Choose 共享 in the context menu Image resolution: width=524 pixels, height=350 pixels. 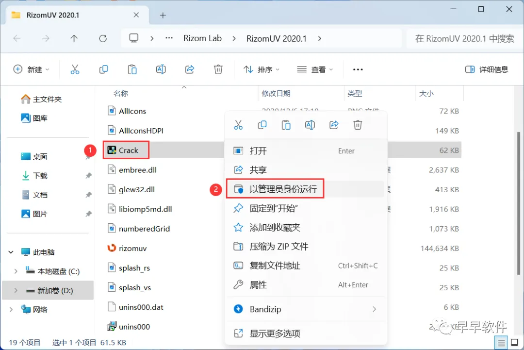[306, 170]
